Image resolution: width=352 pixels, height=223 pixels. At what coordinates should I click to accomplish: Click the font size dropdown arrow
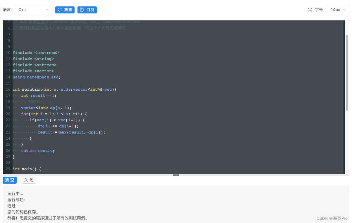(x=344, y=10)
